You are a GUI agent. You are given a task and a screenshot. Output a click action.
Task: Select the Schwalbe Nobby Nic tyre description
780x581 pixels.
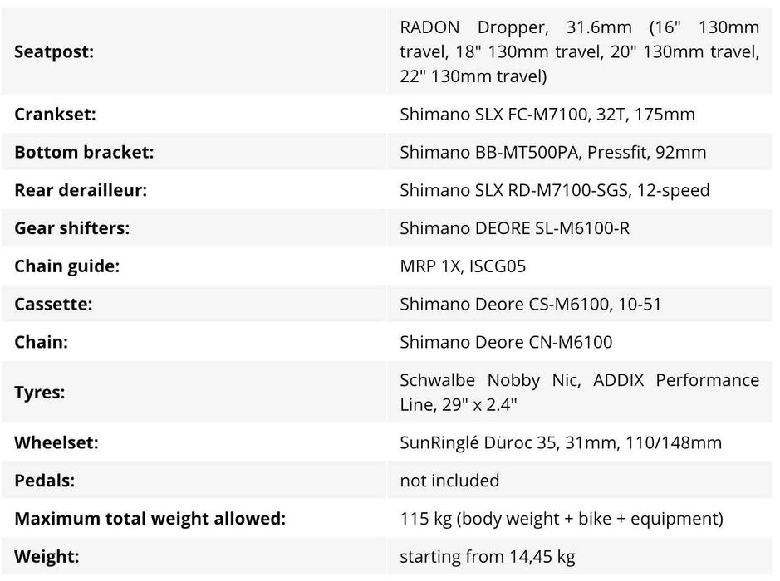tap(579, 392)
